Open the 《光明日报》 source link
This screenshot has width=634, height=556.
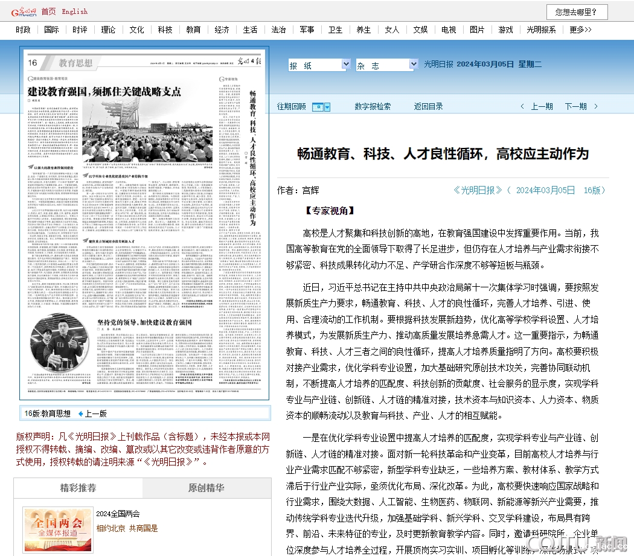(478, 190)
